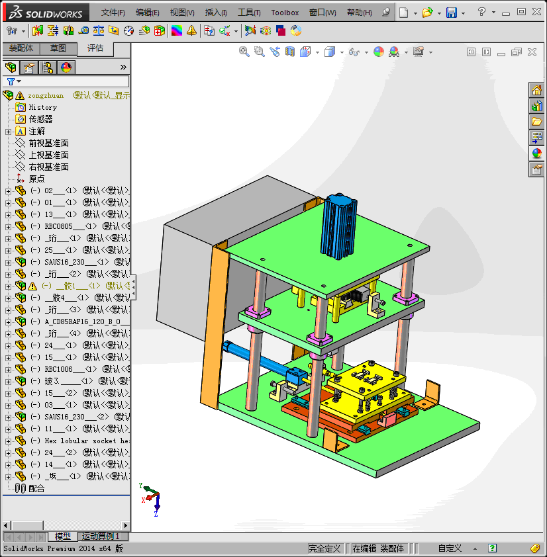The height and width of the screenshot is (557, 547).
Task: Click the Display Style box icon
Action: coord(330,52)
